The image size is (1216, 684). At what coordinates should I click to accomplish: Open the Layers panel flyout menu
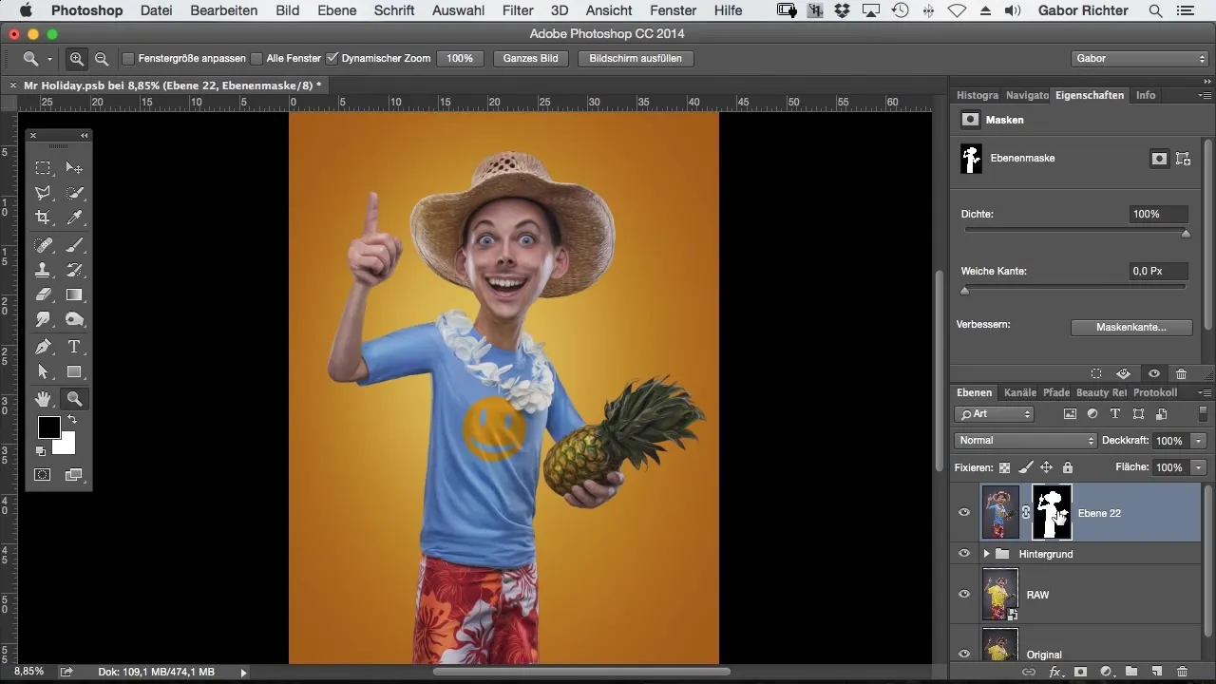point(1205,392)
